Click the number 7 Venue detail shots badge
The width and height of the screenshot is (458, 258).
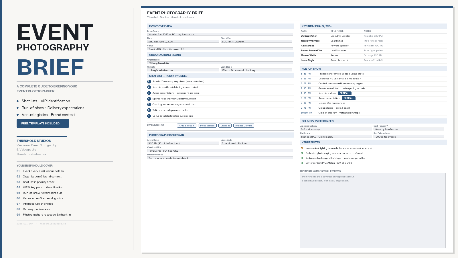click(149, 116)
